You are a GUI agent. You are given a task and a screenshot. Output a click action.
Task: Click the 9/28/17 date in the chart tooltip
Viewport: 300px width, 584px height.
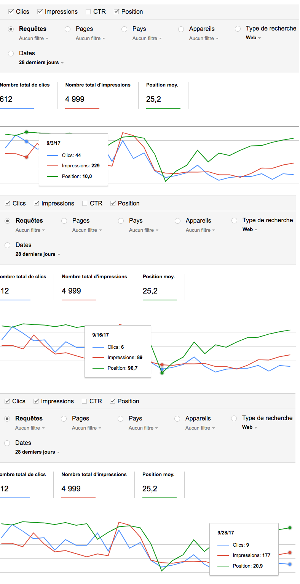pos(226,533)
